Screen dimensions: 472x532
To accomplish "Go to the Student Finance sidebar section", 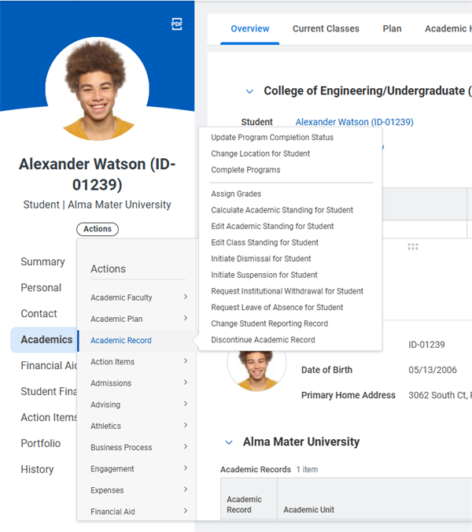I will (x=49, y=392).
